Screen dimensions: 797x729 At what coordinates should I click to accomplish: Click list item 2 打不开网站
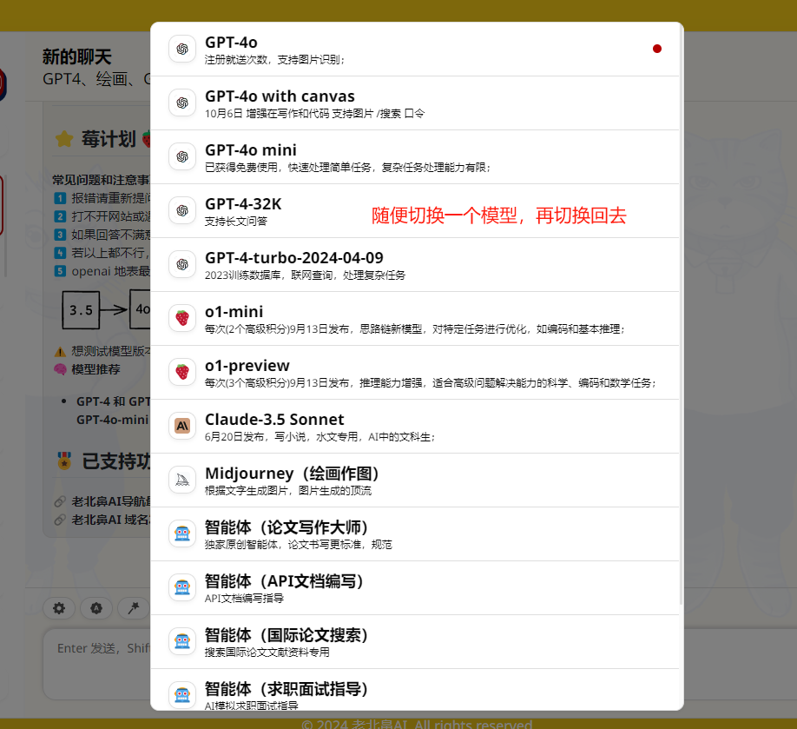111,216
